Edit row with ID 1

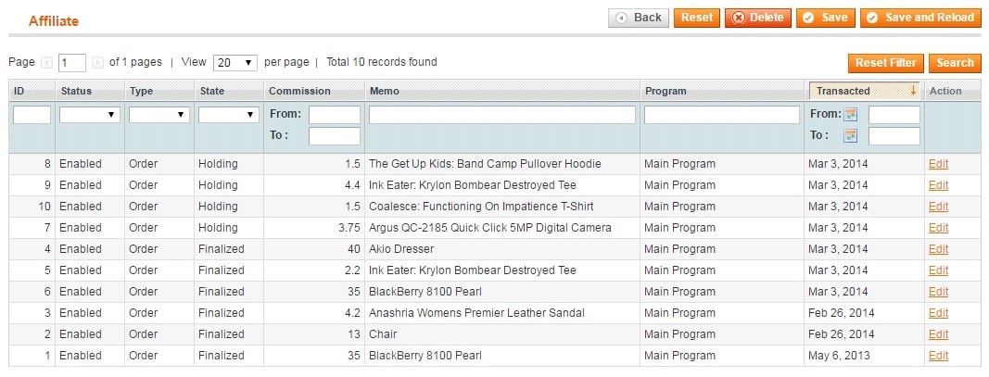coord(938,356)
